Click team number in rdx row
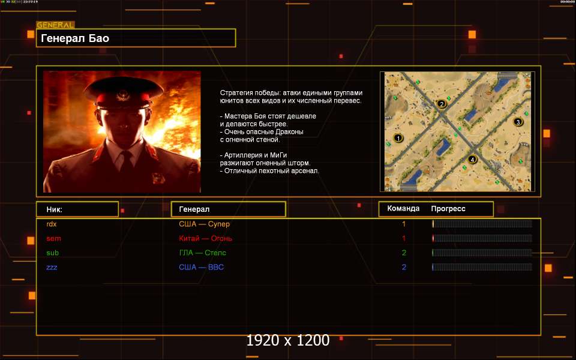 pos(404,224)
